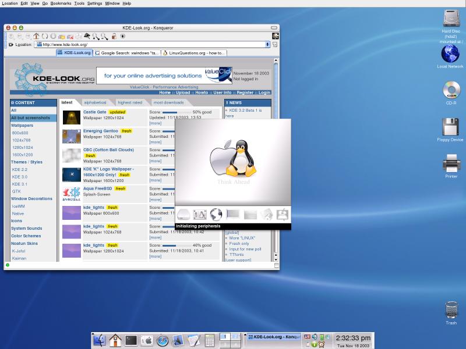Open the Aqua FreeBSD splash-screen link
The image size is (466, 349).
click(97, 188)
